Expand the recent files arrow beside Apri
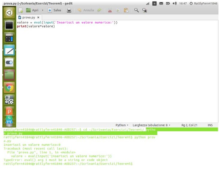The height and width of the screenshot is (172, 219). [x=42, y=10]
